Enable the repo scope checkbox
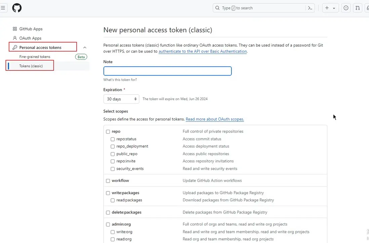This screenshot has width=369, height=243. [108, 132]
